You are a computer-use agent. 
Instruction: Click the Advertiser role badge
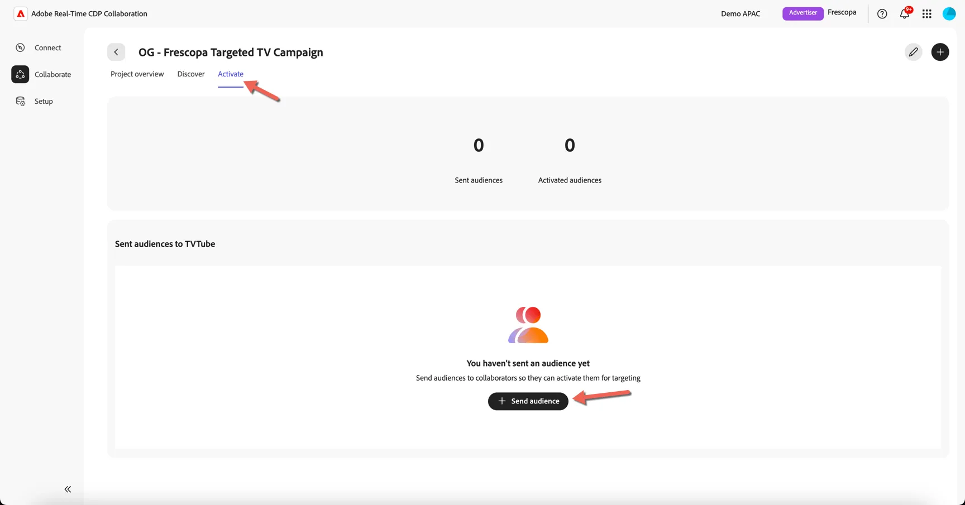click(x=802, y=13)
